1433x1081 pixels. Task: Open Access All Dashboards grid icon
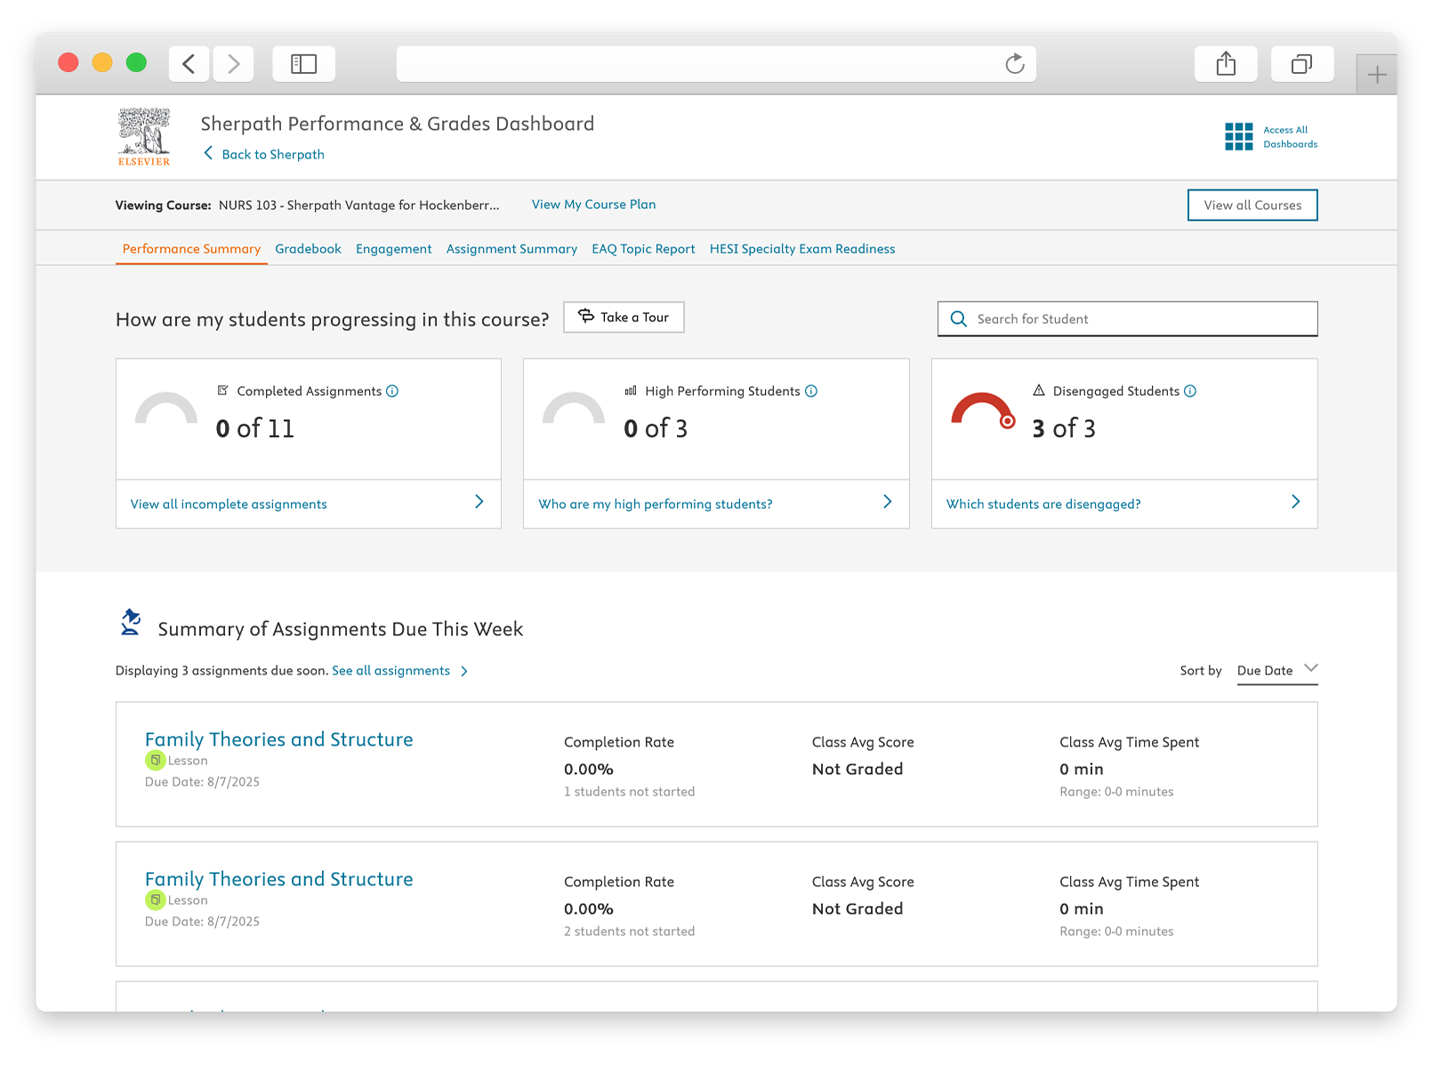click(1238, 137)
